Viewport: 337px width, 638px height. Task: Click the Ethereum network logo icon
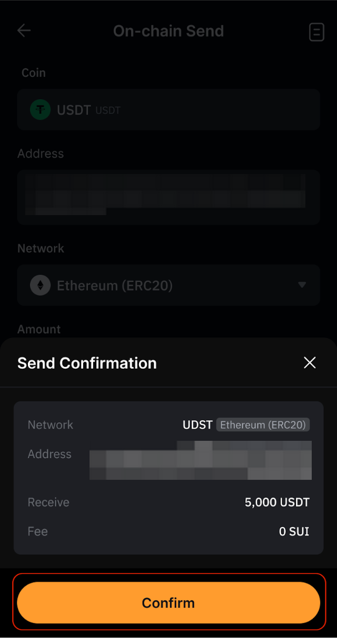pos(40,286)
